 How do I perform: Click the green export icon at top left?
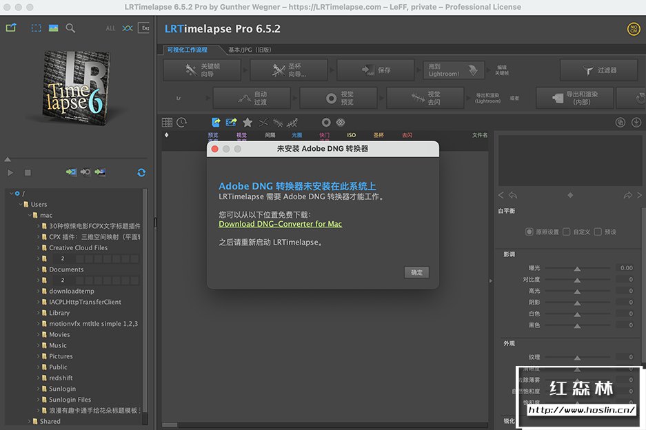pos(11,28)
